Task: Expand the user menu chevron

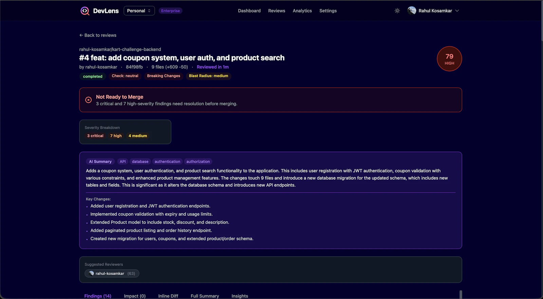Action: 457,11
